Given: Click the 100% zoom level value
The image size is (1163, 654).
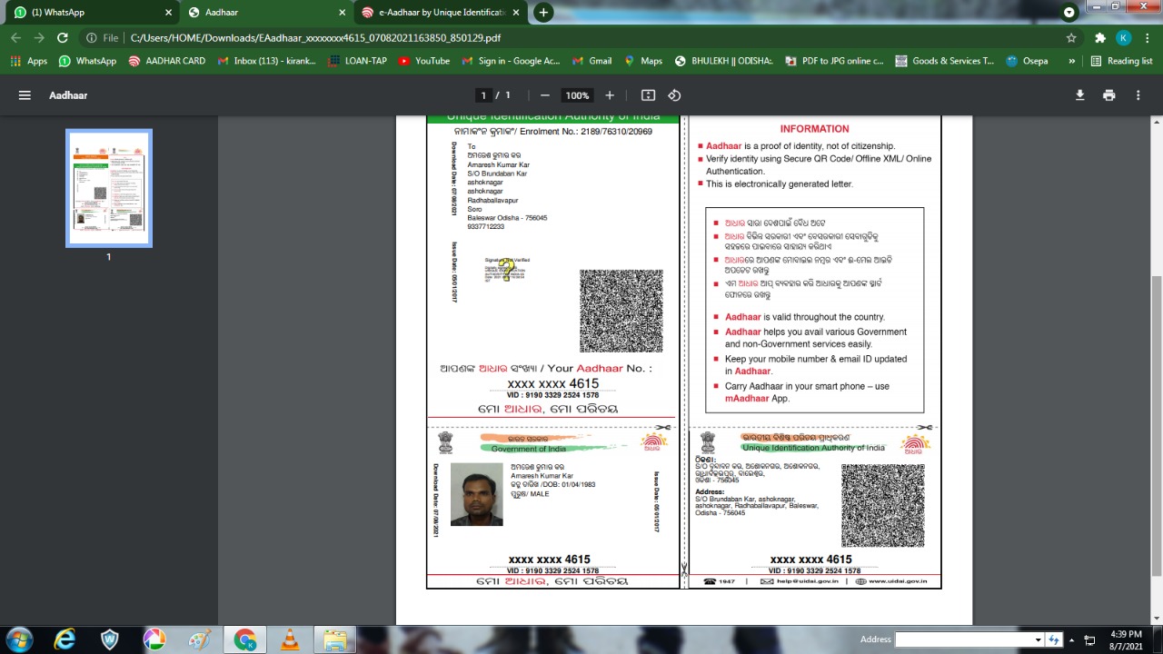Looking at the screenshot, I should tap(577, 95).
